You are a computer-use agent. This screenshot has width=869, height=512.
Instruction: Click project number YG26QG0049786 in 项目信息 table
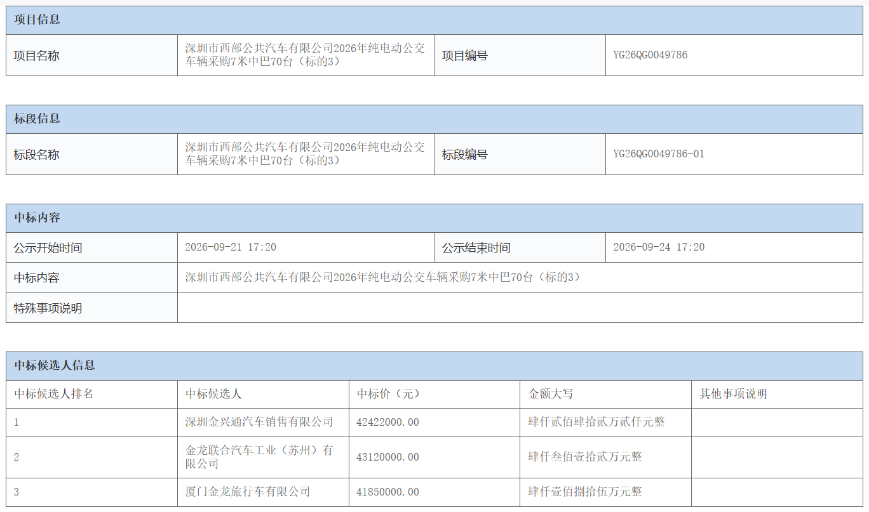650,55
